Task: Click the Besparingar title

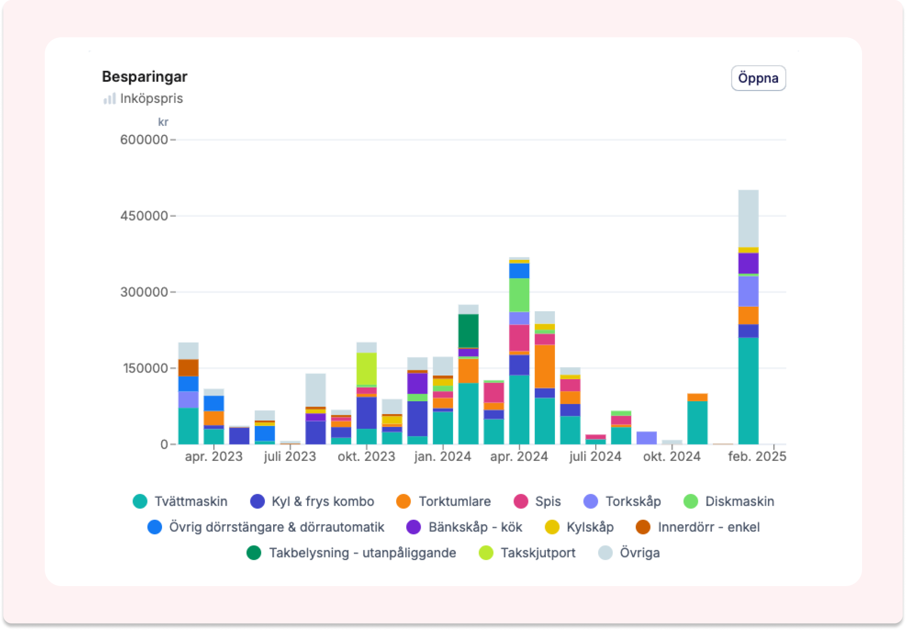Action: (145, 77)
